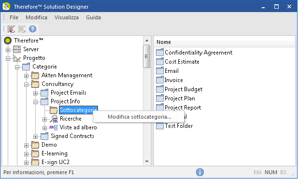The width and height of the screenshot is (298, 179).
Task: Expand the Project Emails node
Action: (36, 93)
